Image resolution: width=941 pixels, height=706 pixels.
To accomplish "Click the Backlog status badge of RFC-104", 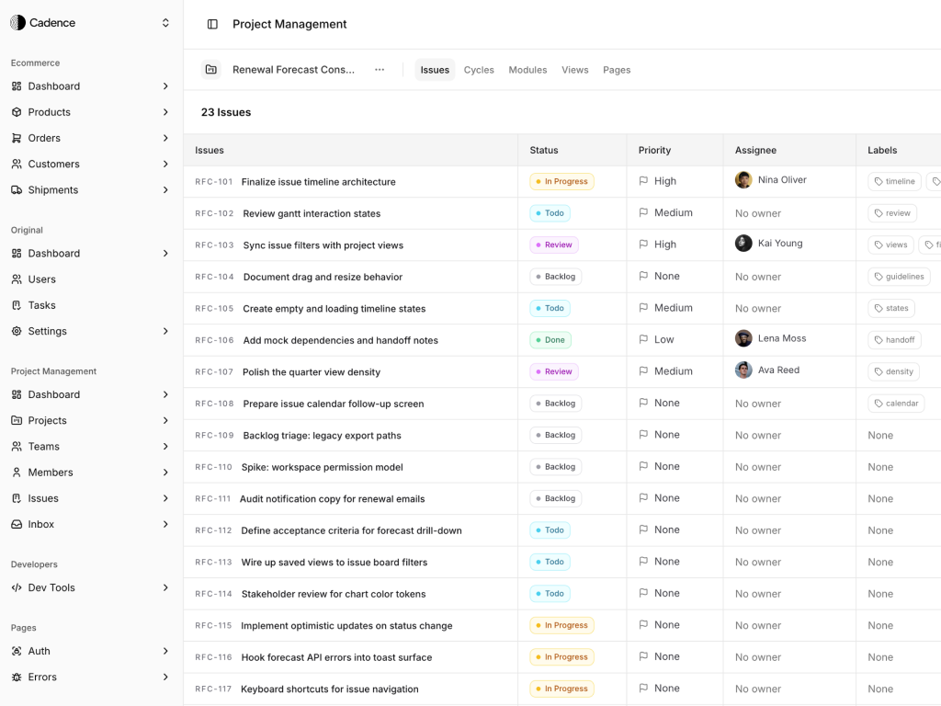I will point(556,277).
